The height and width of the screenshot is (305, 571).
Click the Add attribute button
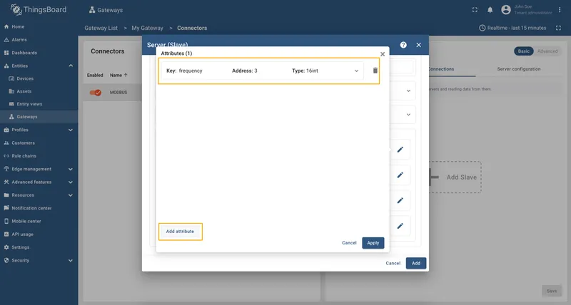tap(181, 232)
